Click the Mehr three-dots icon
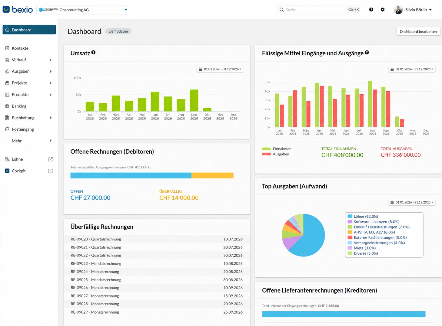 7,141
